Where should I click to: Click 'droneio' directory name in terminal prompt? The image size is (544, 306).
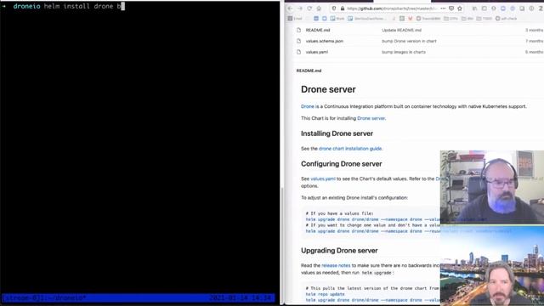click(26, 6)
